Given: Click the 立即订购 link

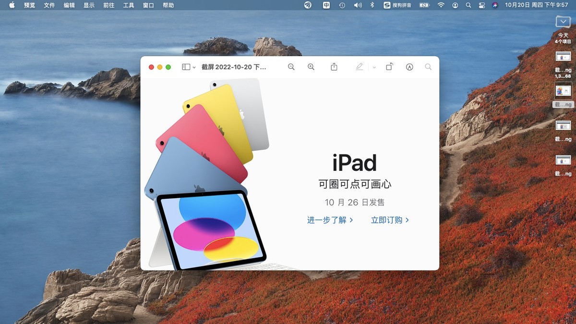Looking at the screenshot, I should pos(390,220).
